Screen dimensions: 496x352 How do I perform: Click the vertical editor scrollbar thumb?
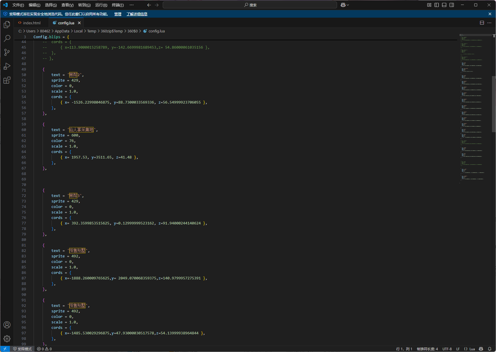click(x=494, y=104)
